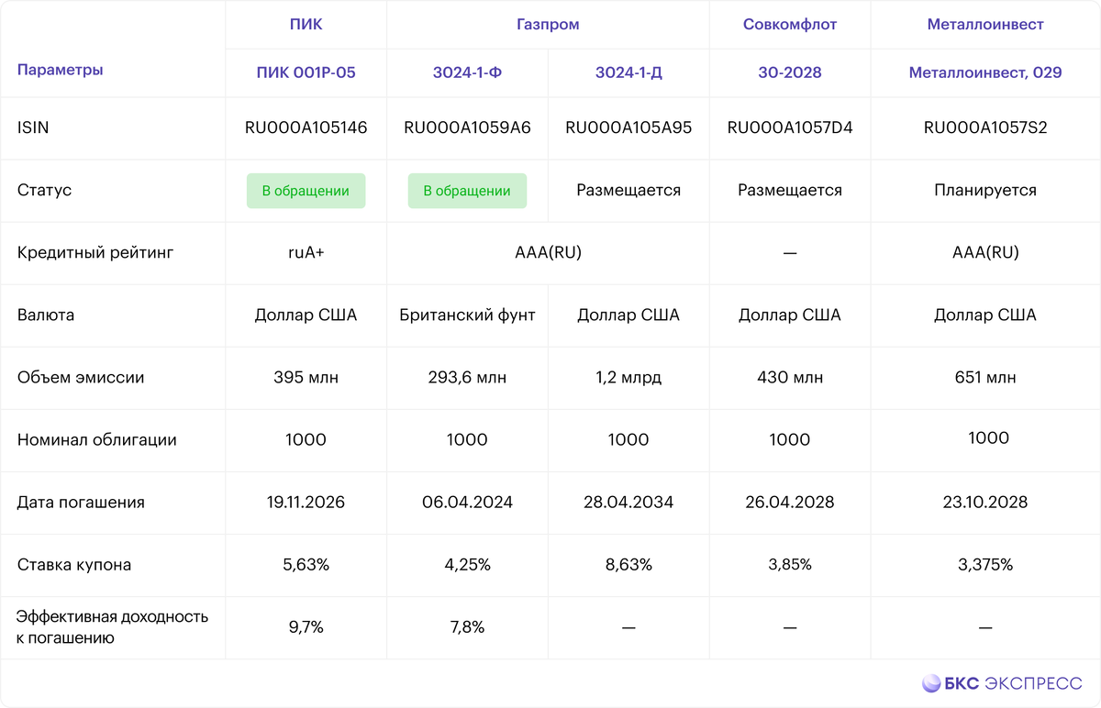1101x708 pixels.
Task: Click the Размещается status under ЗО-2028
Action: tap(790, 191)
